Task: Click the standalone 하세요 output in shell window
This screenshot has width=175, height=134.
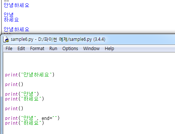Action: 11,20
